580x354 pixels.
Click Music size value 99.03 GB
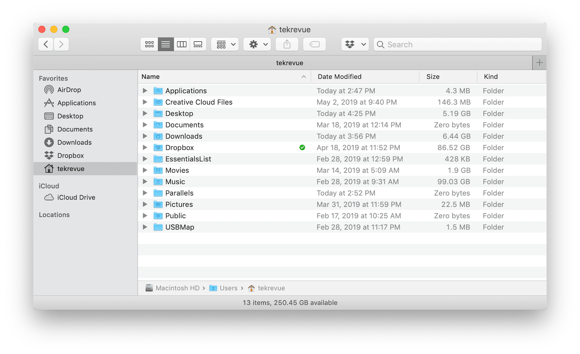click(x=454, y=182)
